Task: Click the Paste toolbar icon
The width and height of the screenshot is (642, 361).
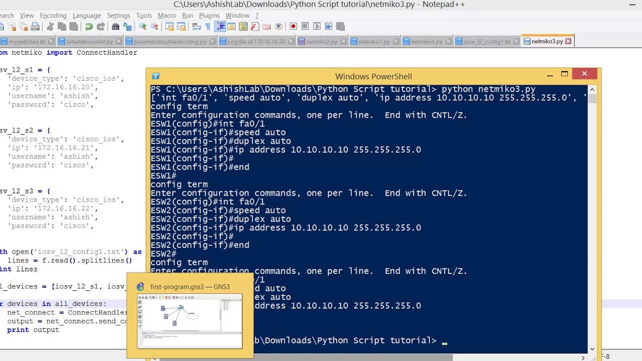Action: pos(73,26)
